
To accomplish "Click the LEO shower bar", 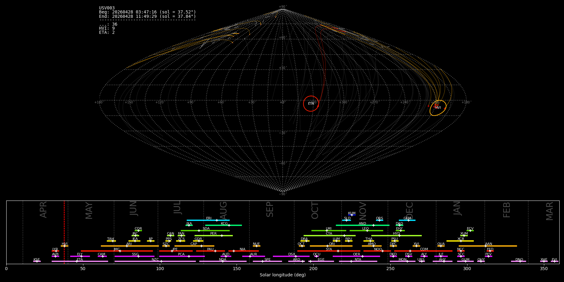I will coord(366,231).
